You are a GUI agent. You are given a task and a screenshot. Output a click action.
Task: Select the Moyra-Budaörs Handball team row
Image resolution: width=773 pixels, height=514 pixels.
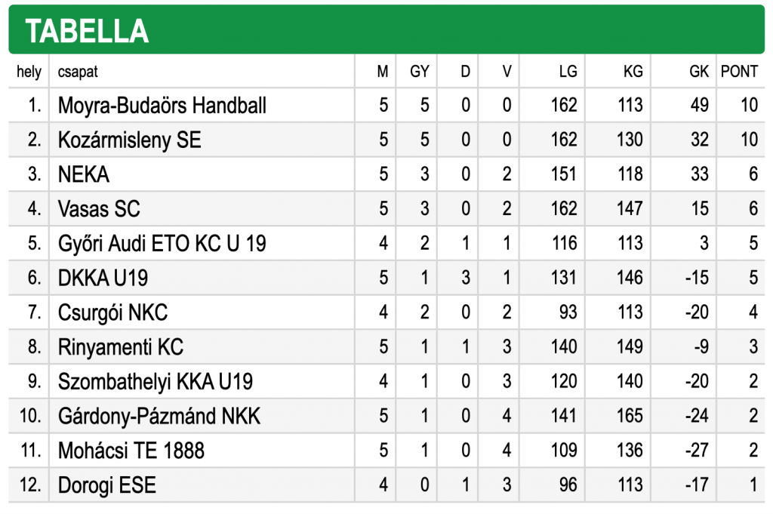[x=386, y=105]
